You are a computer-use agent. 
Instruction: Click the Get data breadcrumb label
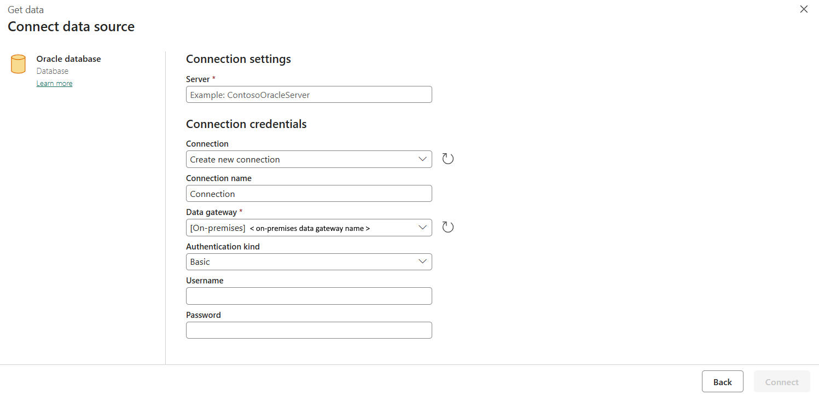(26, 9)
